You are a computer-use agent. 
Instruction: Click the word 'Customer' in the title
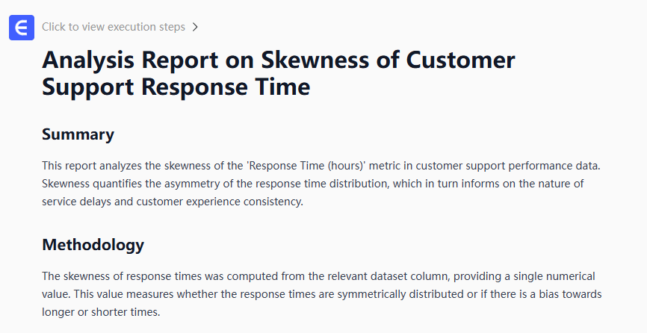point(462,60)
